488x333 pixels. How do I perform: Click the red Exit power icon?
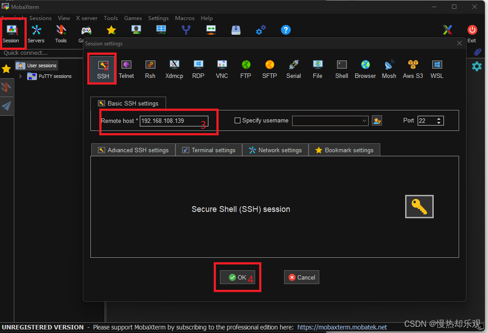472,30
